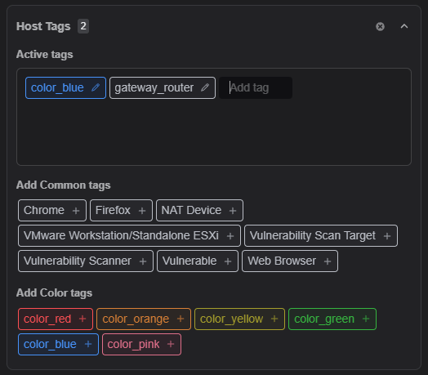Click plus icon on Chrome tag
Image resolution: width=428 pixels, height=375 pixels.
pos(76,211)
